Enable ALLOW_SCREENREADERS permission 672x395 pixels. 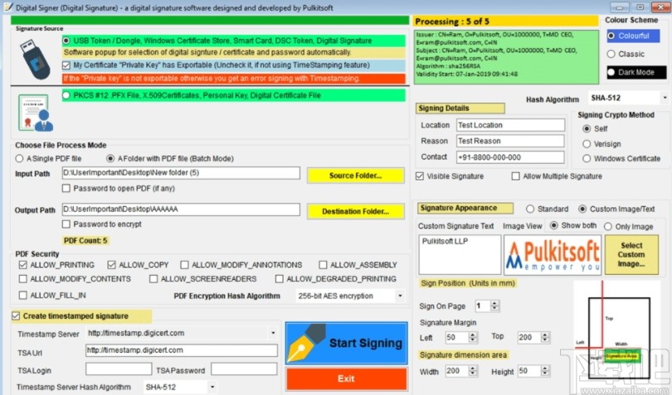[x=153, y=278]
